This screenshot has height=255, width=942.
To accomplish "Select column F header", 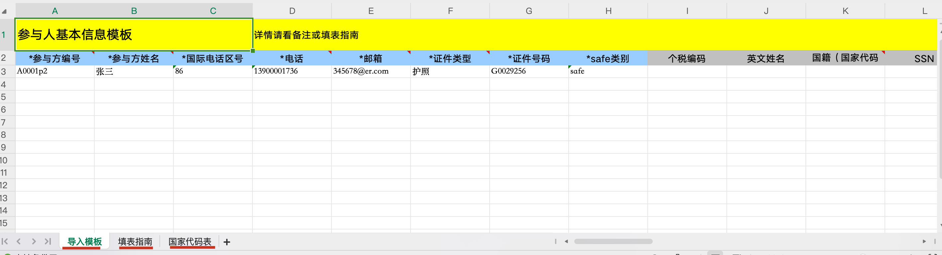I will coord(450,11).
